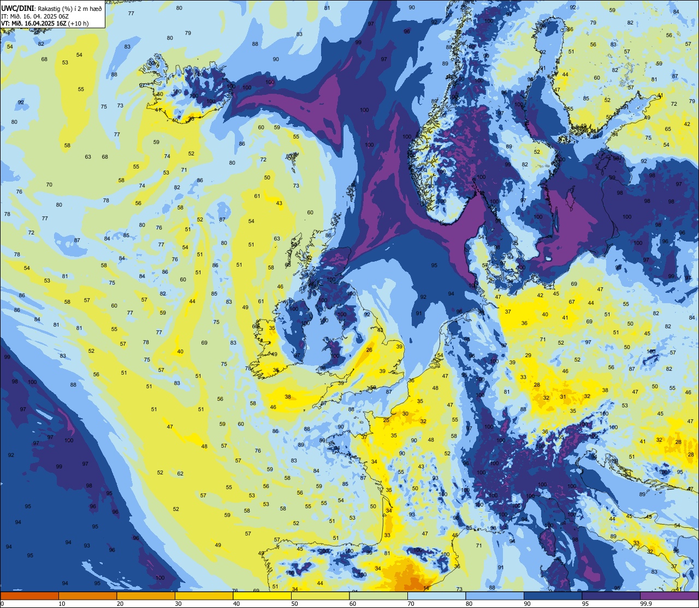The width and height of the screenshot is (699, 608).
Task: Click the humidity value '62' over the Atlantic
Action: (180, 473)
